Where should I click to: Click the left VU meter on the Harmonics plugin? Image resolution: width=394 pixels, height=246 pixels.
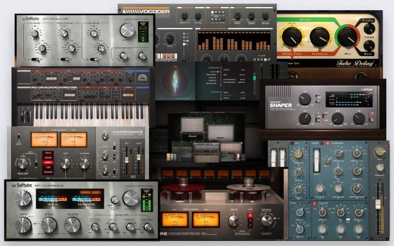pyautogui.click(x=44, y=140)
